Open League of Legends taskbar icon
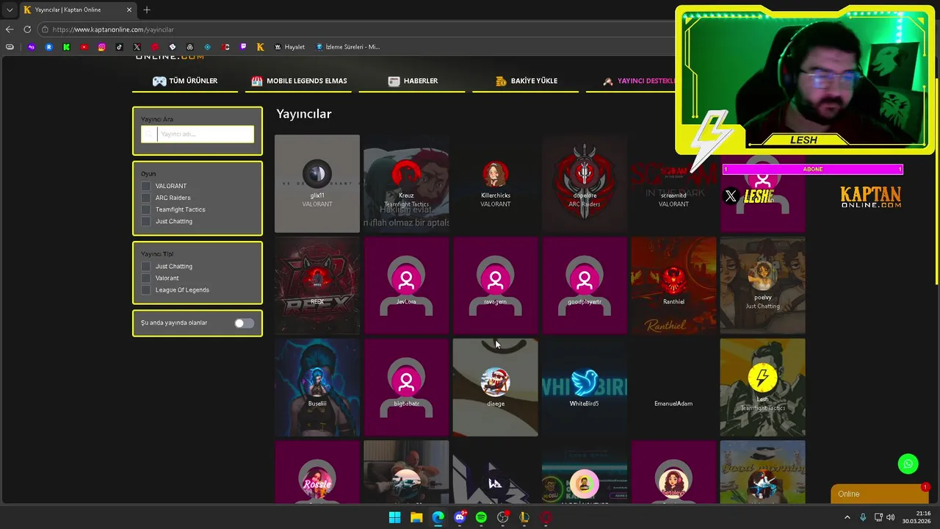The image size is (940, 529). 524,517
